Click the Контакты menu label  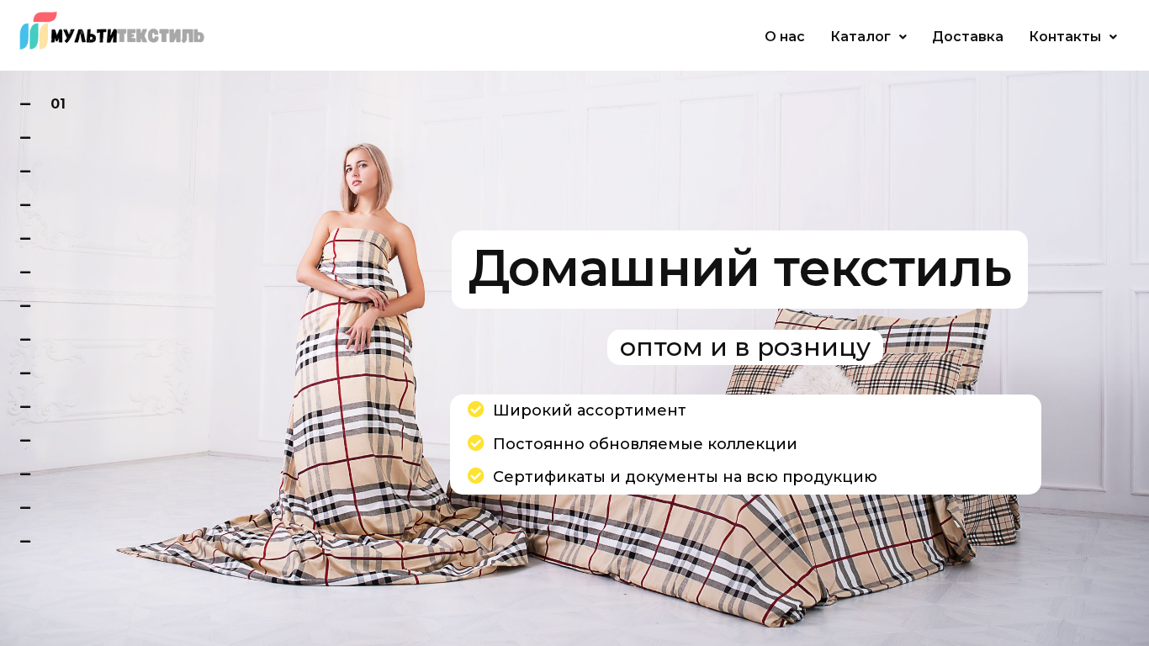pos(1065,36)
